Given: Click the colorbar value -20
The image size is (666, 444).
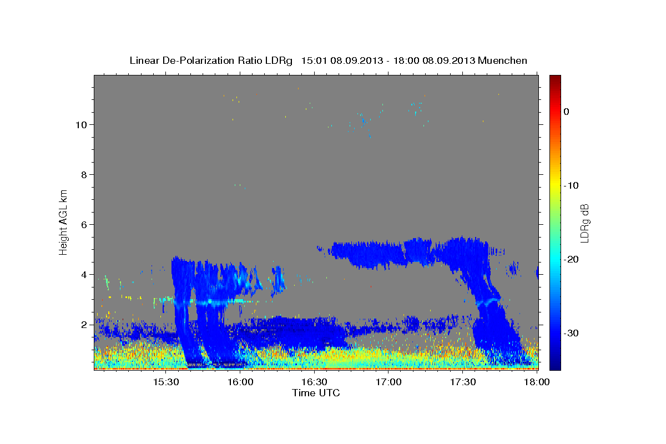Looking at the screenshot, I should click(x=572, y=259).
